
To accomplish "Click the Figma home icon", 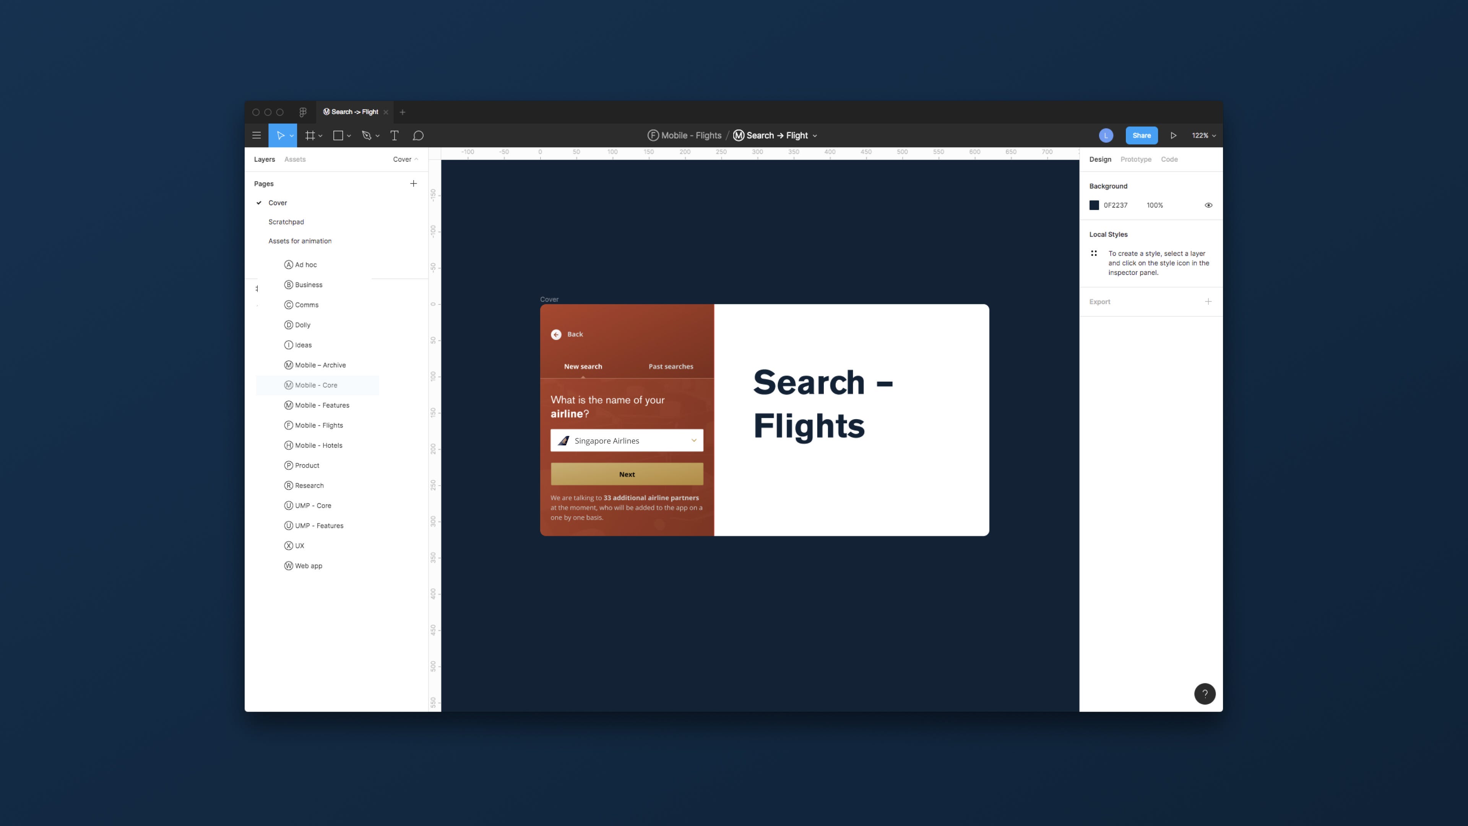I will click(303, 112).
